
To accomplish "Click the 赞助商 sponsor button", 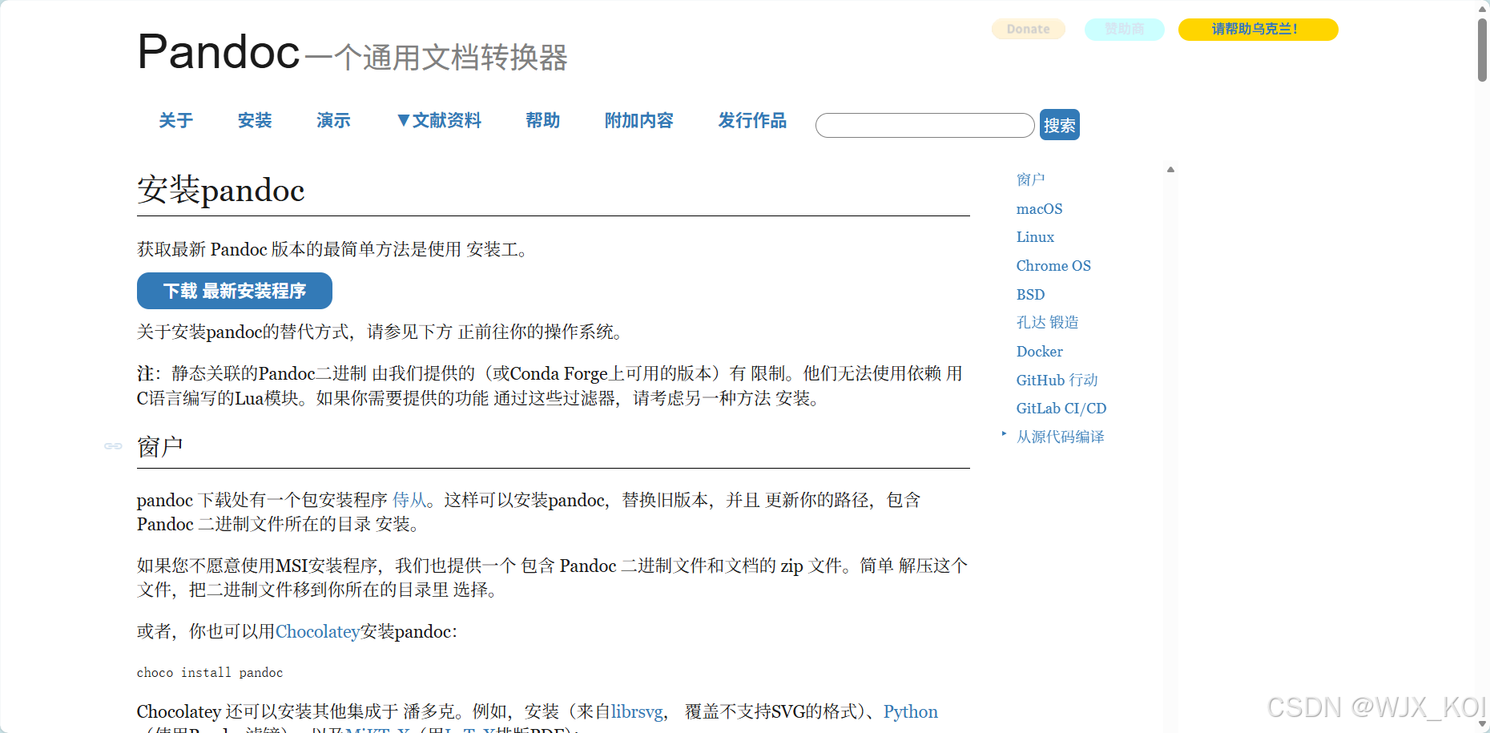I will (1124, 29).
